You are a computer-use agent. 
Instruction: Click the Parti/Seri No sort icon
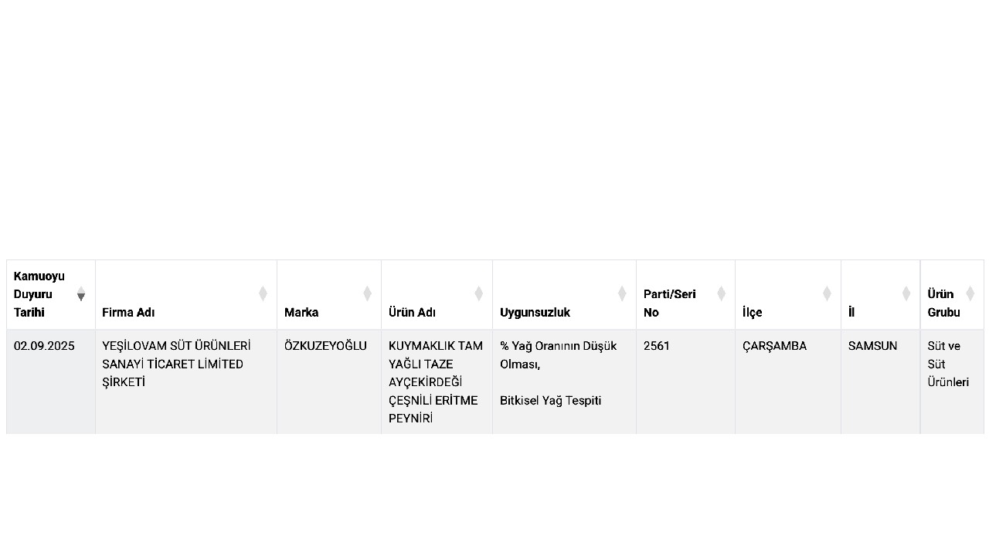tap(721, 293)
